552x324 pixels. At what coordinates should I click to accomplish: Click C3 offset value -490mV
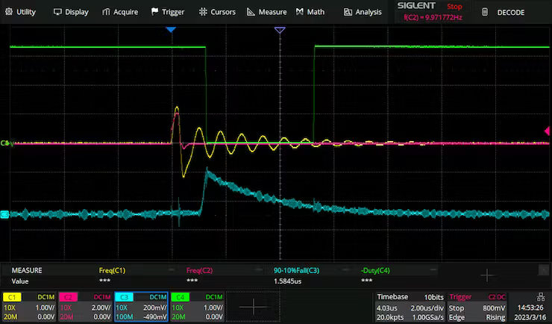click(x=154, y=317)
